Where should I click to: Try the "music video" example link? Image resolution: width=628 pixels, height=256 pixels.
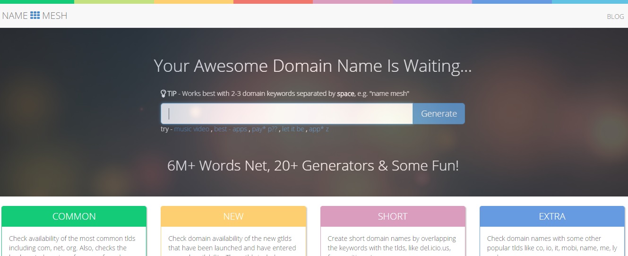pos(191,129)
